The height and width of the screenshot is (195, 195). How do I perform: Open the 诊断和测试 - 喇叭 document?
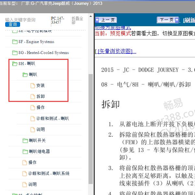[x=53, y=118]
